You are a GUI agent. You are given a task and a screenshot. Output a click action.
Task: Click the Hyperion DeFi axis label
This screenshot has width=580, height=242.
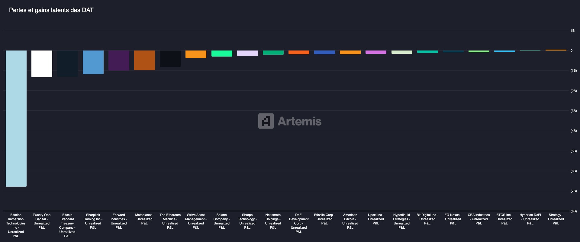530,219
